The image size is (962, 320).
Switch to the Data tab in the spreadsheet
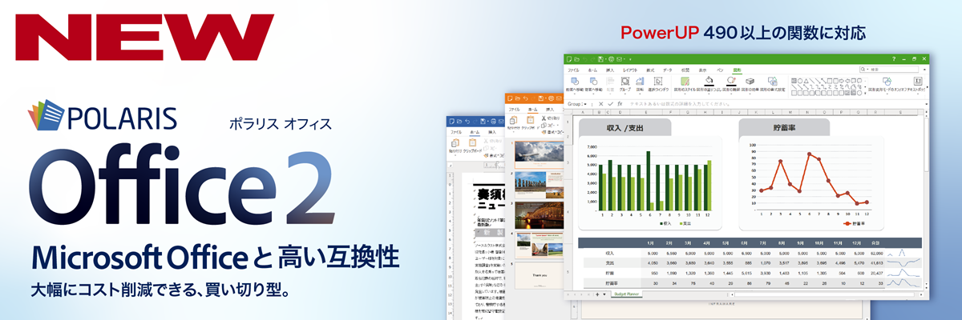point(667,70)
